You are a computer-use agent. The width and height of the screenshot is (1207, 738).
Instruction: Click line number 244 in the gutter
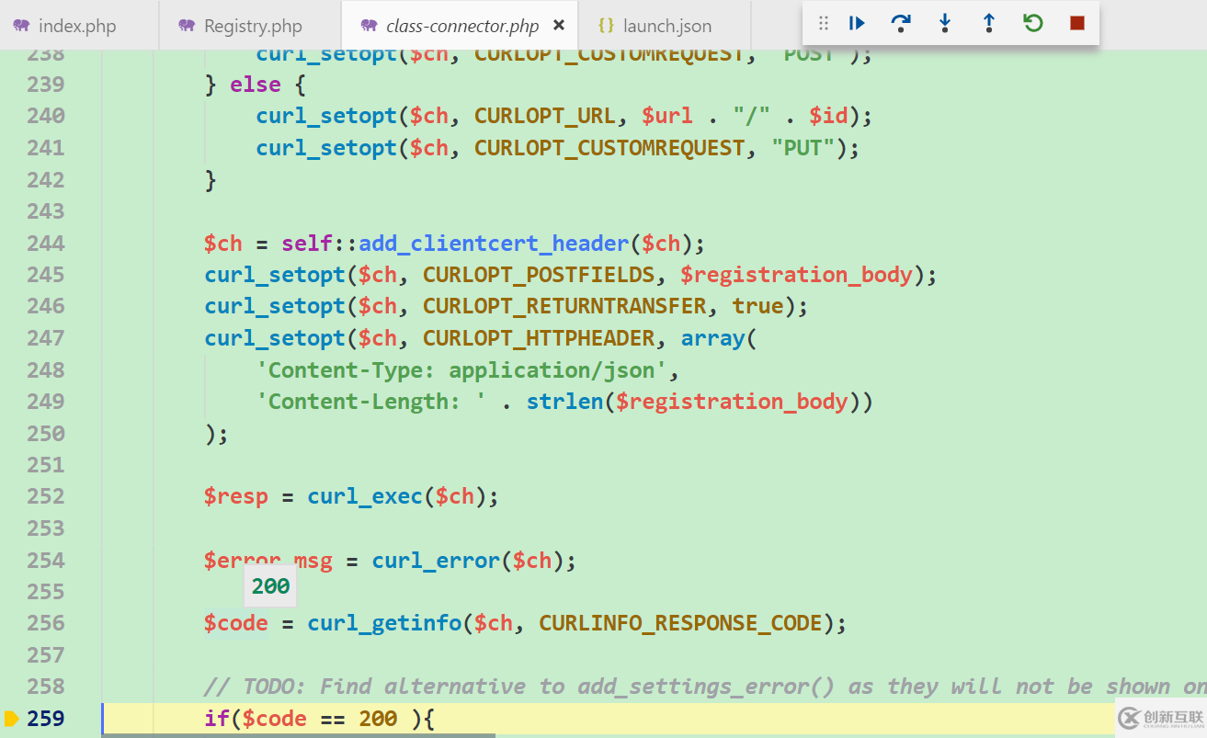coord(46,243)
